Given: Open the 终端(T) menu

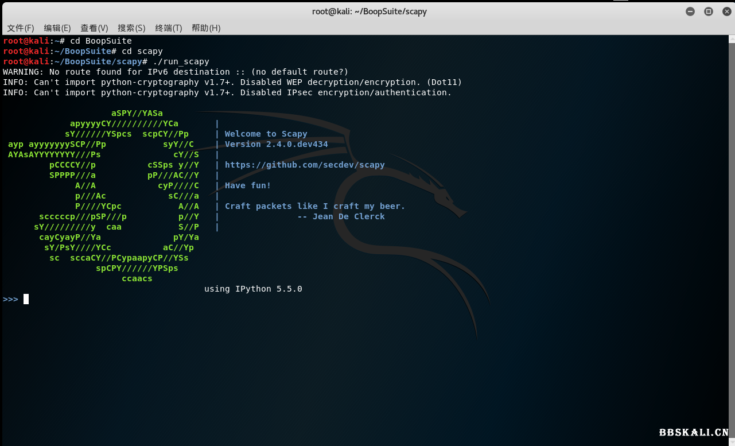Looking at the screenshot, I should pyautogui.click(x=169, y=28).
